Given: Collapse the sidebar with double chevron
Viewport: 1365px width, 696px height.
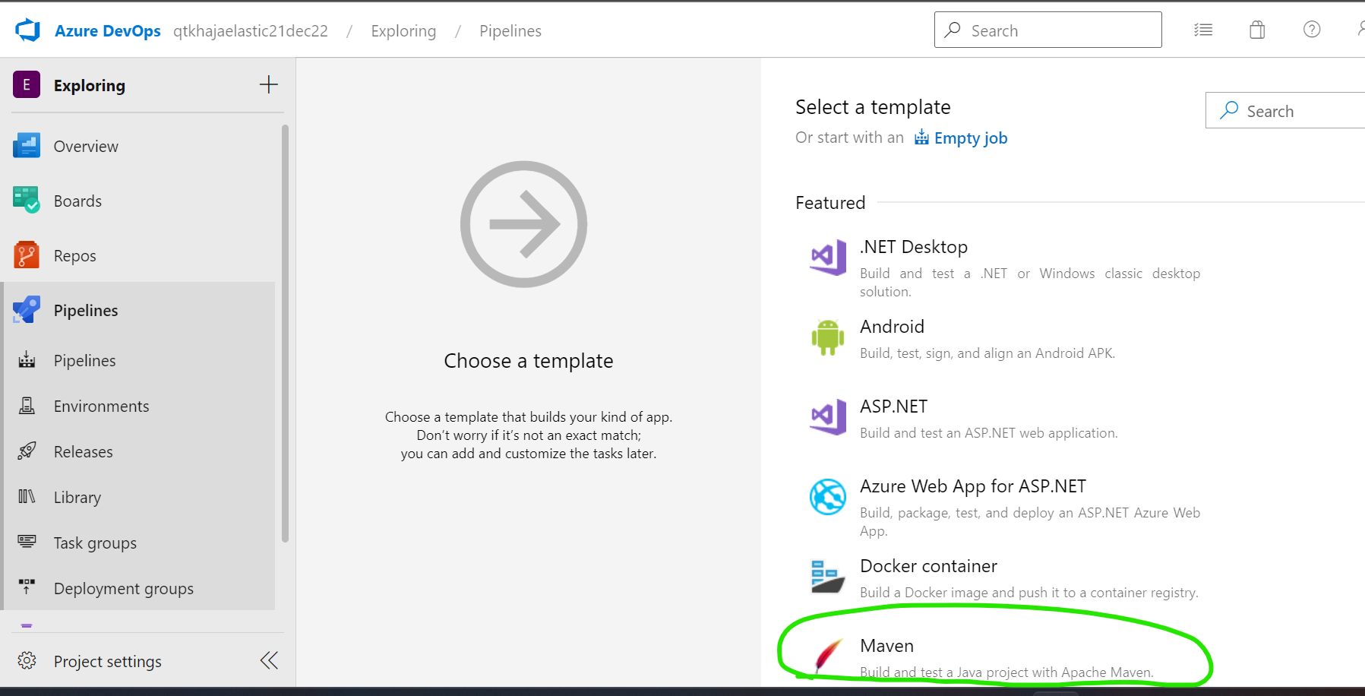Looking at the screenshot, I should click(x=269, y=660).
